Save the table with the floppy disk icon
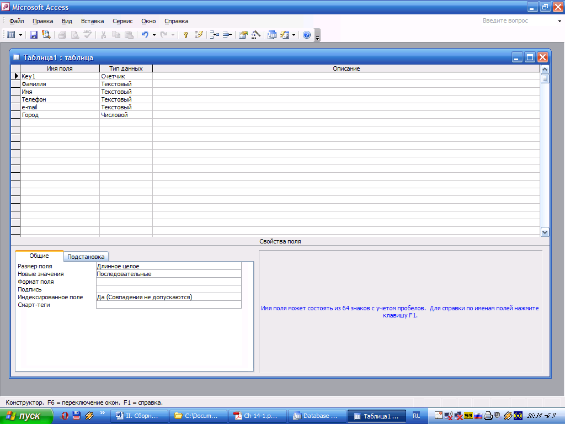Image resolution: width=565 pixels, height=424 pixels. point(34,35)
